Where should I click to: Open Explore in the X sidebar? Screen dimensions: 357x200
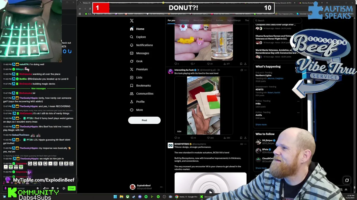coord(138,37)
